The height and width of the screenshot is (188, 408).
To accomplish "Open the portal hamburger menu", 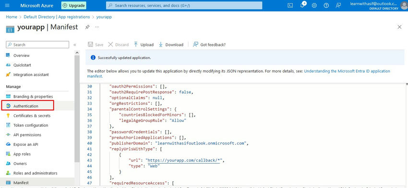I will pos(7,5).
